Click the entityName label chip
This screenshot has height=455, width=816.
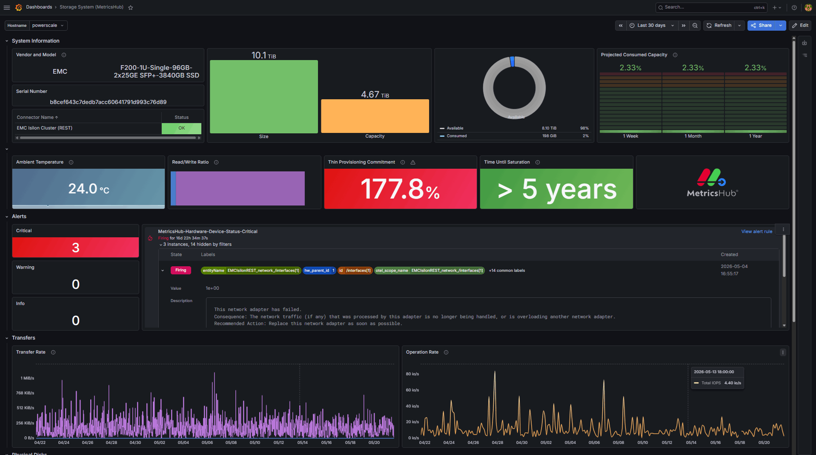(251, 271)
